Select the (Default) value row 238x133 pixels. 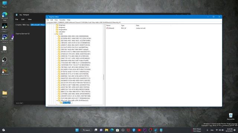[126, 28]
